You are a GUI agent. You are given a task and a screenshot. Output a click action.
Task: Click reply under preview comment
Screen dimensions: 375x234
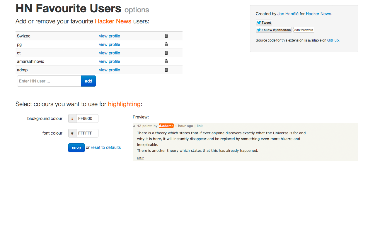[x=140, y=158]
